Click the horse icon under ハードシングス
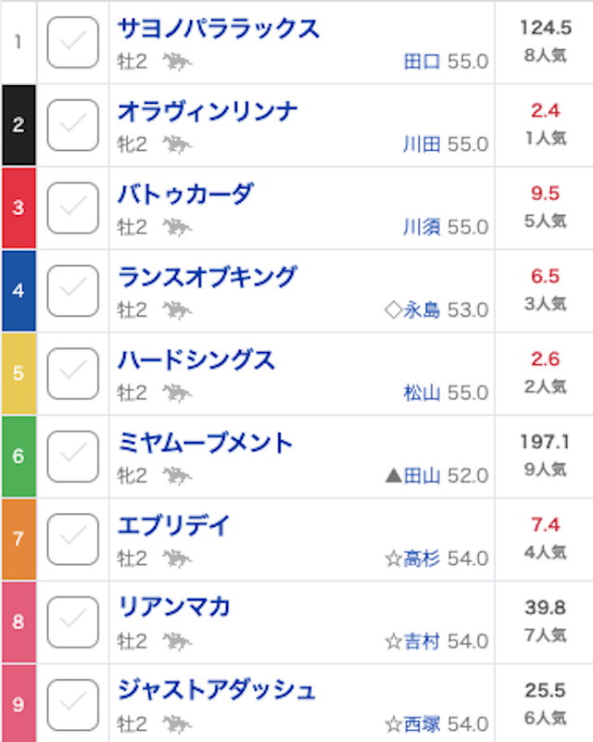The image size is (593, 742). click(x=177, y=394)
